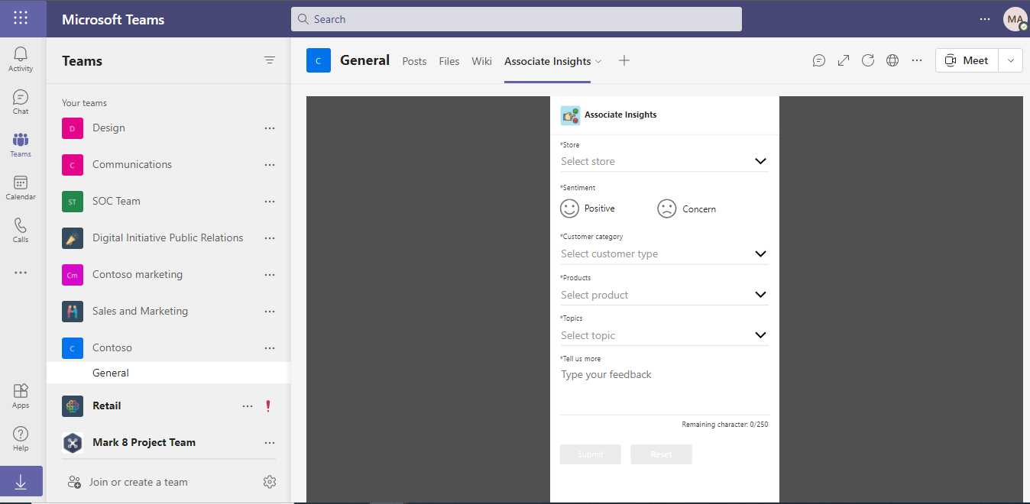This screenshot has width=1030, height=504.
Task: Switch to the Wiki tab
Action: pyautogui.click(x=481, y=61)
